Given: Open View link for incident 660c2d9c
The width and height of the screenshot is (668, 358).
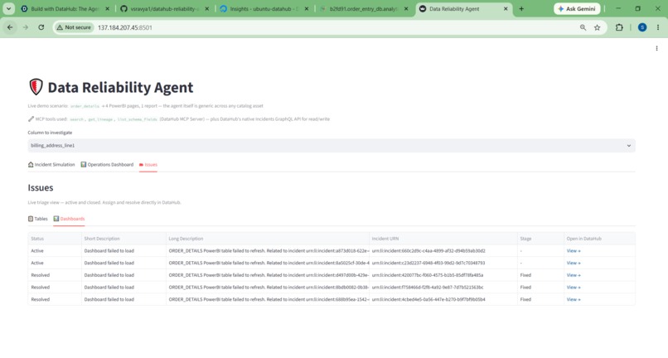Looking at the screenshot, I should point(574,250).
